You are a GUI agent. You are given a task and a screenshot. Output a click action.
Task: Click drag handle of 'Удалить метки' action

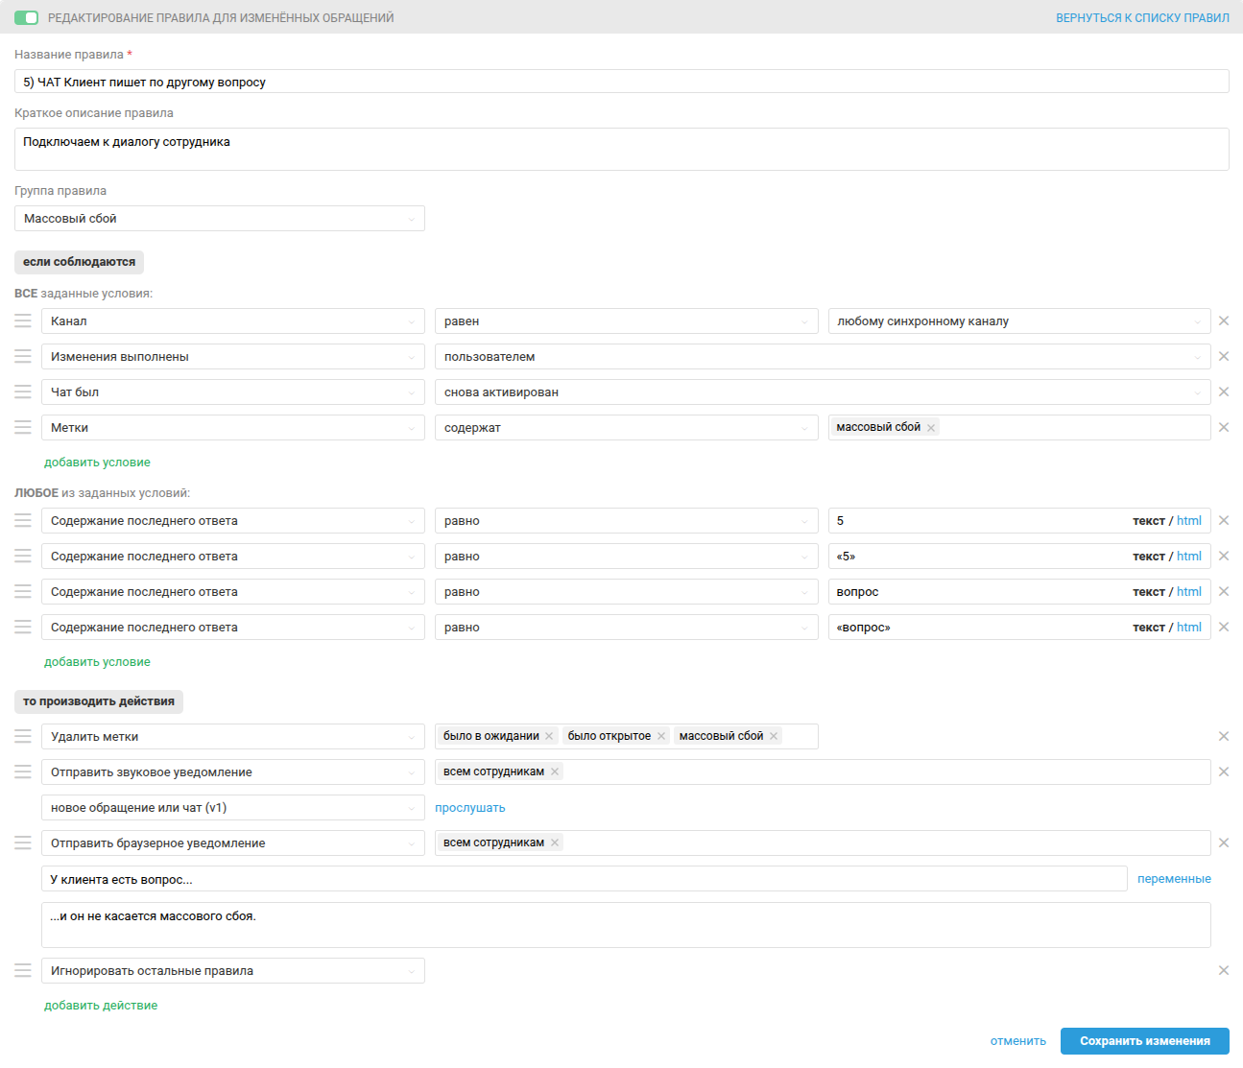(x=23, y=737)
